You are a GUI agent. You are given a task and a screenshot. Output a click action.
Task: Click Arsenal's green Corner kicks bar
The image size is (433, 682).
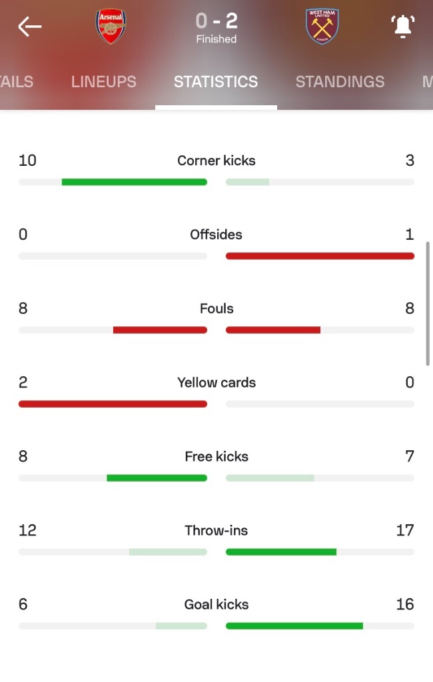pyautogui.click(x=135, y=182)
